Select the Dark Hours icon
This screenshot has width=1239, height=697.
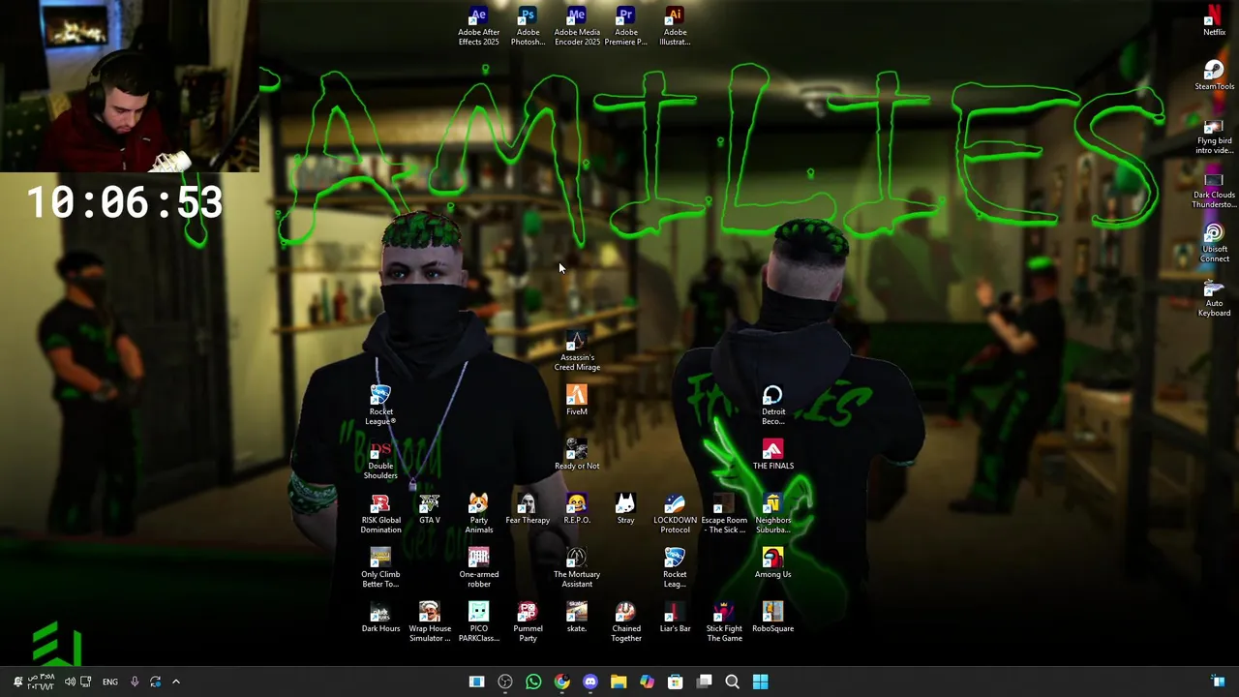380,618
